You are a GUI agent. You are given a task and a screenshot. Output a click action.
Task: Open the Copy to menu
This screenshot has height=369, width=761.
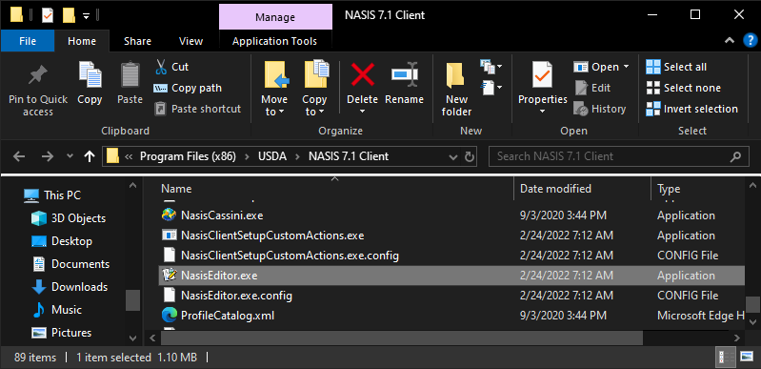tap(314, 90)
